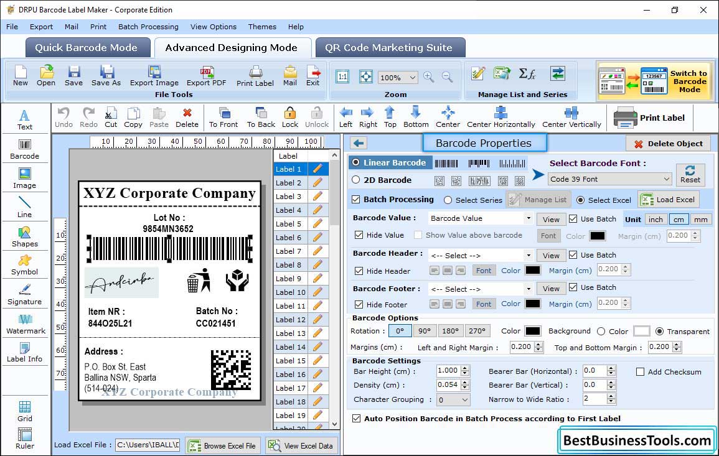
Task: Select the Image tool in sidebar
Action: coord(25,179)
